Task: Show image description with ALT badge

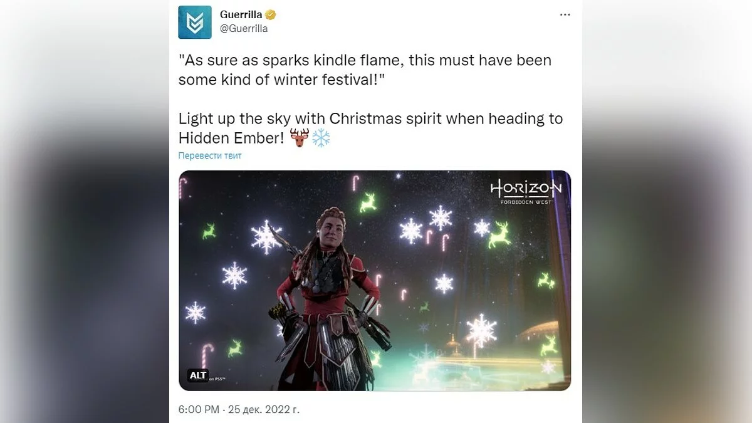Action: (197, 375)
